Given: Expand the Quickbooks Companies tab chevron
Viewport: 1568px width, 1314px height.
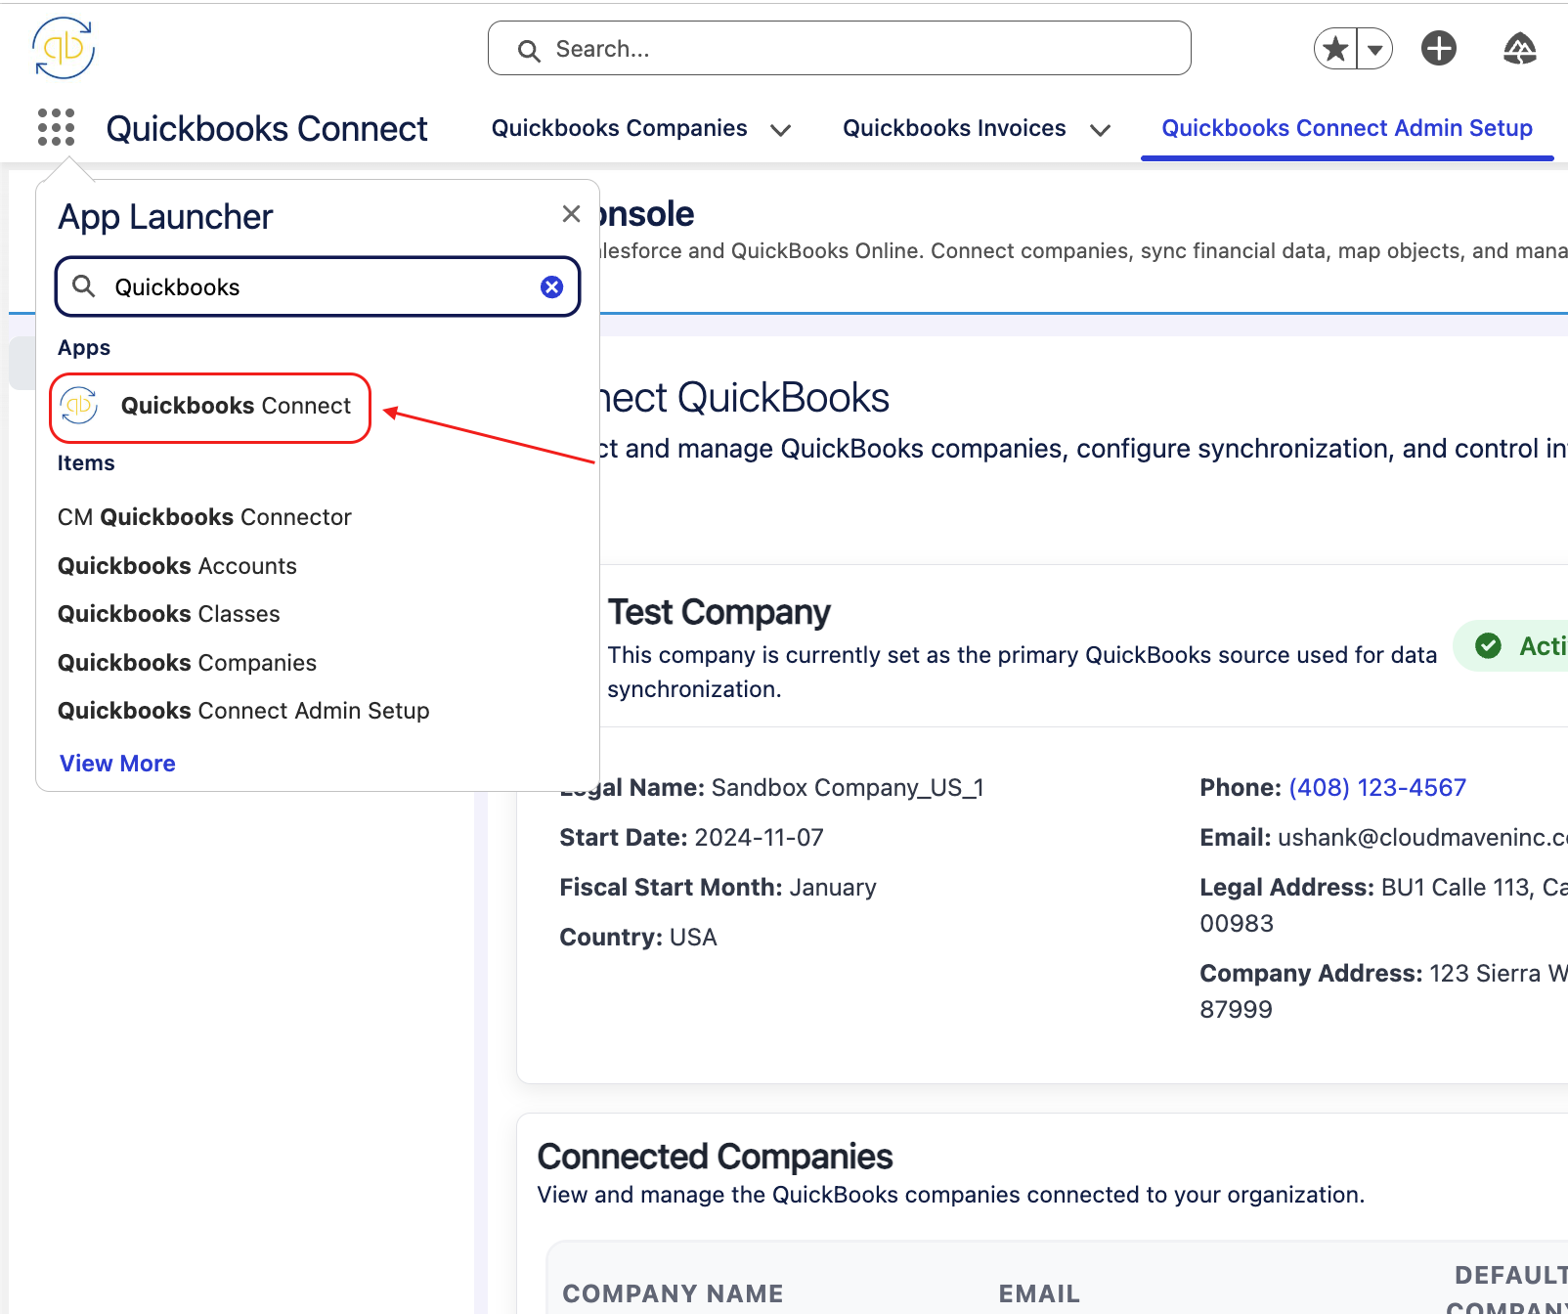Looking at the screenshot, I should [x=780, y=129].
